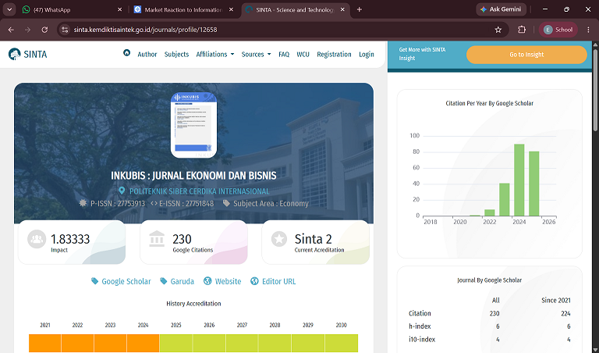Close the SINTA tab
599x353 pixels.
click(x=342, y=9)
